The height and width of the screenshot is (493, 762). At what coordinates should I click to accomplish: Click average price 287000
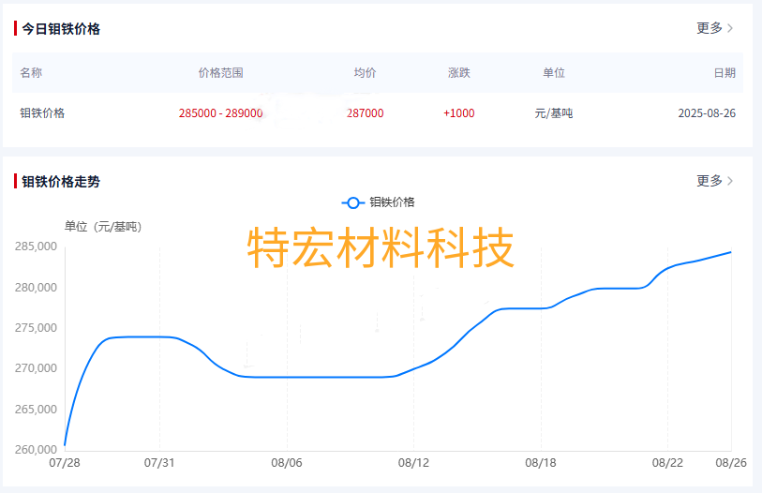365,113
